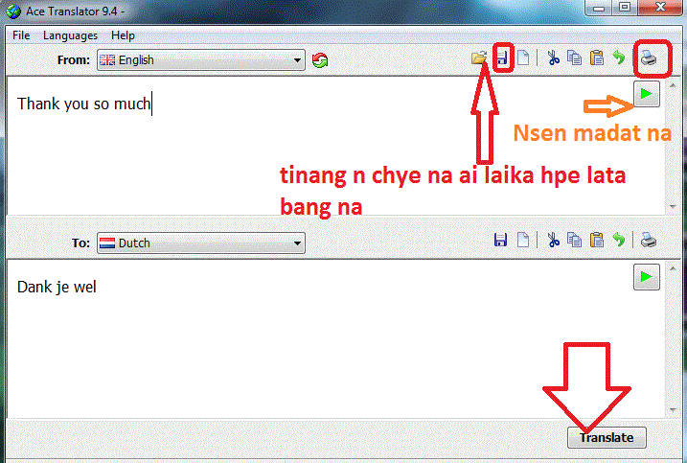Print translated text printer icon

click(649, 241)
